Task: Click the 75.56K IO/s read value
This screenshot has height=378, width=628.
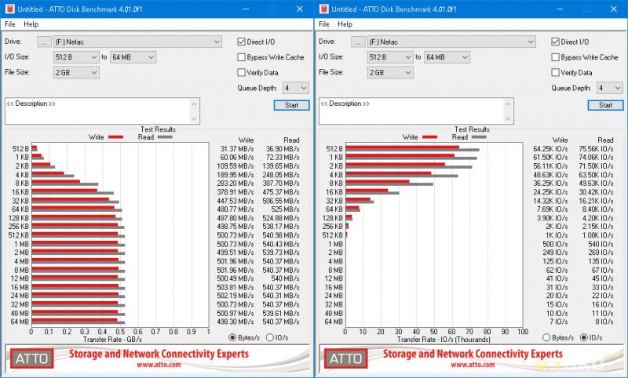Action: 596,149
